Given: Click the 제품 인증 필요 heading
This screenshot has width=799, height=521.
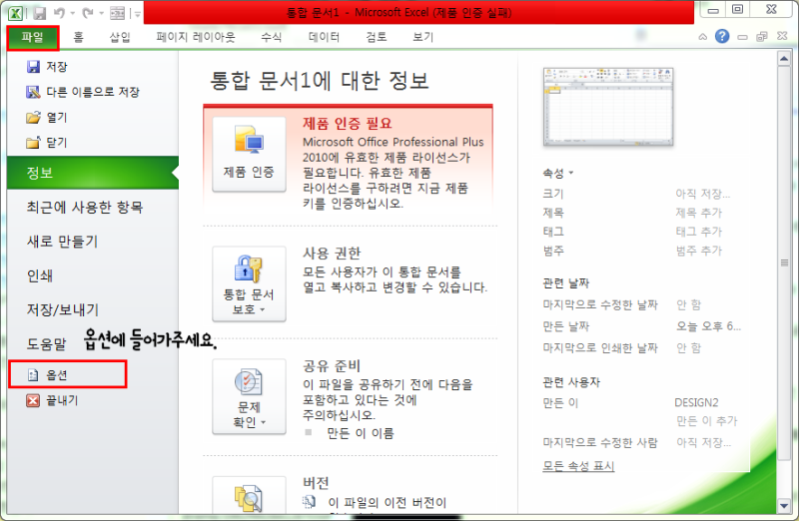Looking at the screenshot, I should point(348,123).
